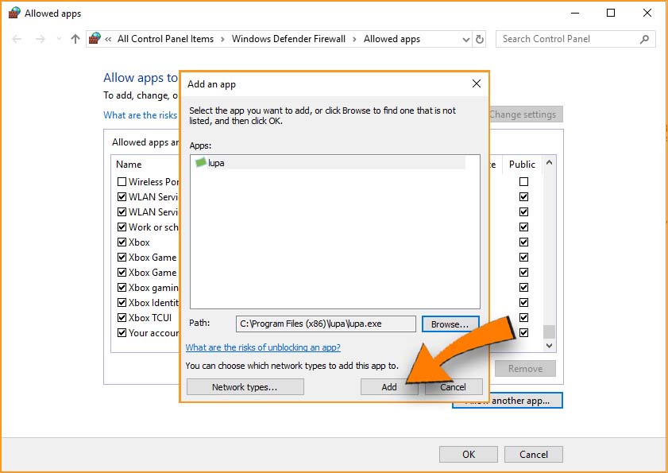The width and height of the screenshot is (668, 473).
Task: Go up one folder level arrow
Action: pyautogui.click(x=75, y=39)
